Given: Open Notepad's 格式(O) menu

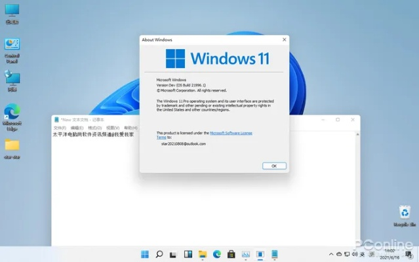Looking at the screenshot, I should 95,128.
